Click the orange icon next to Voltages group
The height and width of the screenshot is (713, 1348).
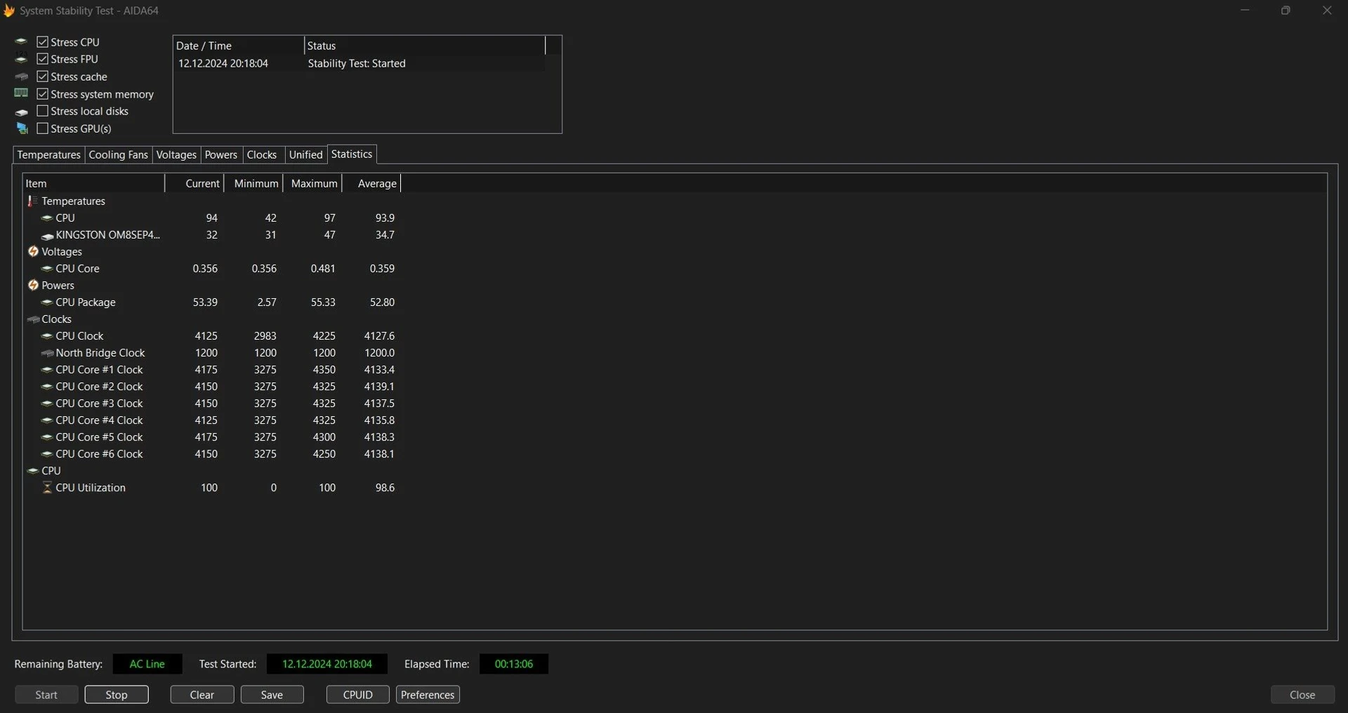(x=33, y=251)
